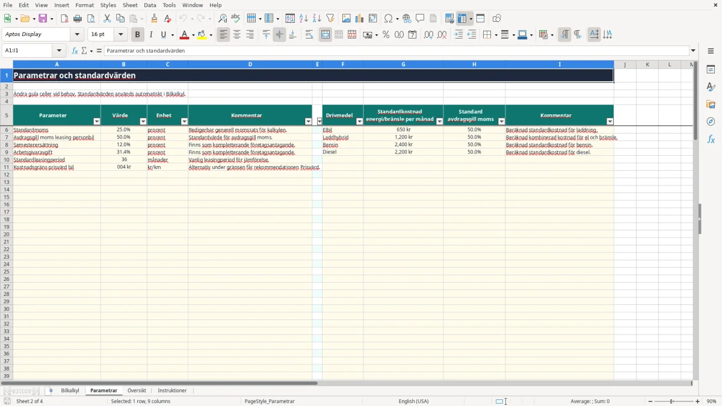Expand the formula bar with its arrow
Image resolution: width=722 pixels, height=406 pixels.
pos(693,51)
